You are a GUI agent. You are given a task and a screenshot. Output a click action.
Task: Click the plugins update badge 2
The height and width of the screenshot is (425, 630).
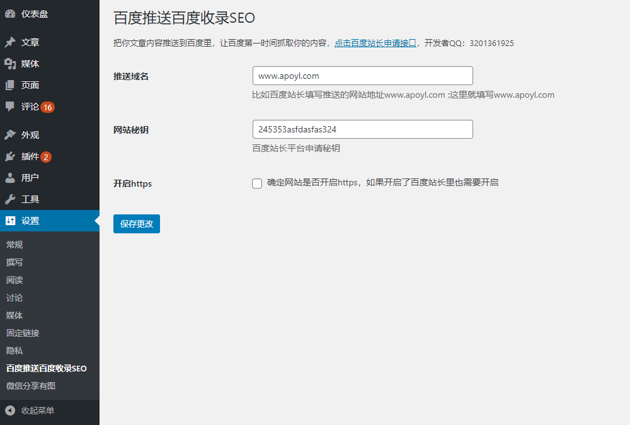tap(46, 157)
